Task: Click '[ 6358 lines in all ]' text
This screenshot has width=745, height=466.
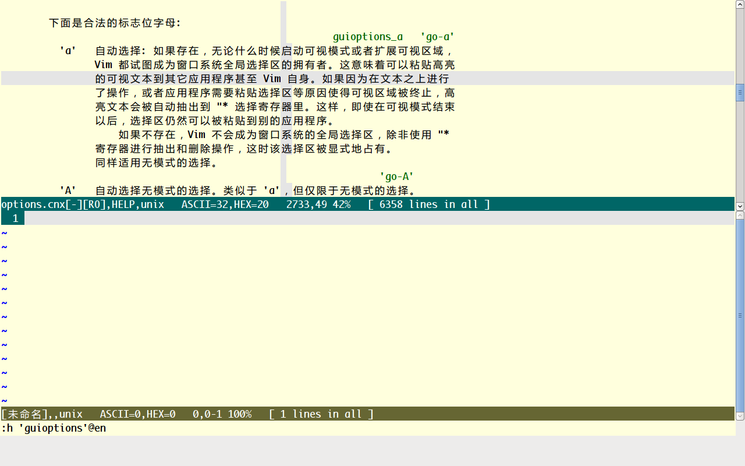Action: tap(429, 204)
